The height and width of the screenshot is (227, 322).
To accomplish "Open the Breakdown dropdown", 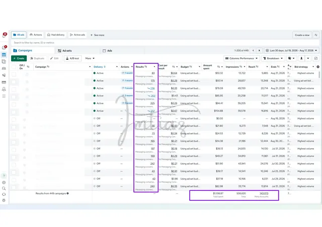I will coord(273,58).
